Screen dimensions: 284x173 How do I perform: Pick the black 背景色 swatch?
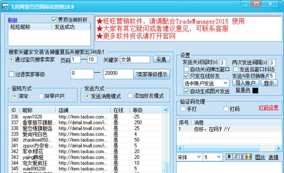pyautogui.click(x=255, y=90)
